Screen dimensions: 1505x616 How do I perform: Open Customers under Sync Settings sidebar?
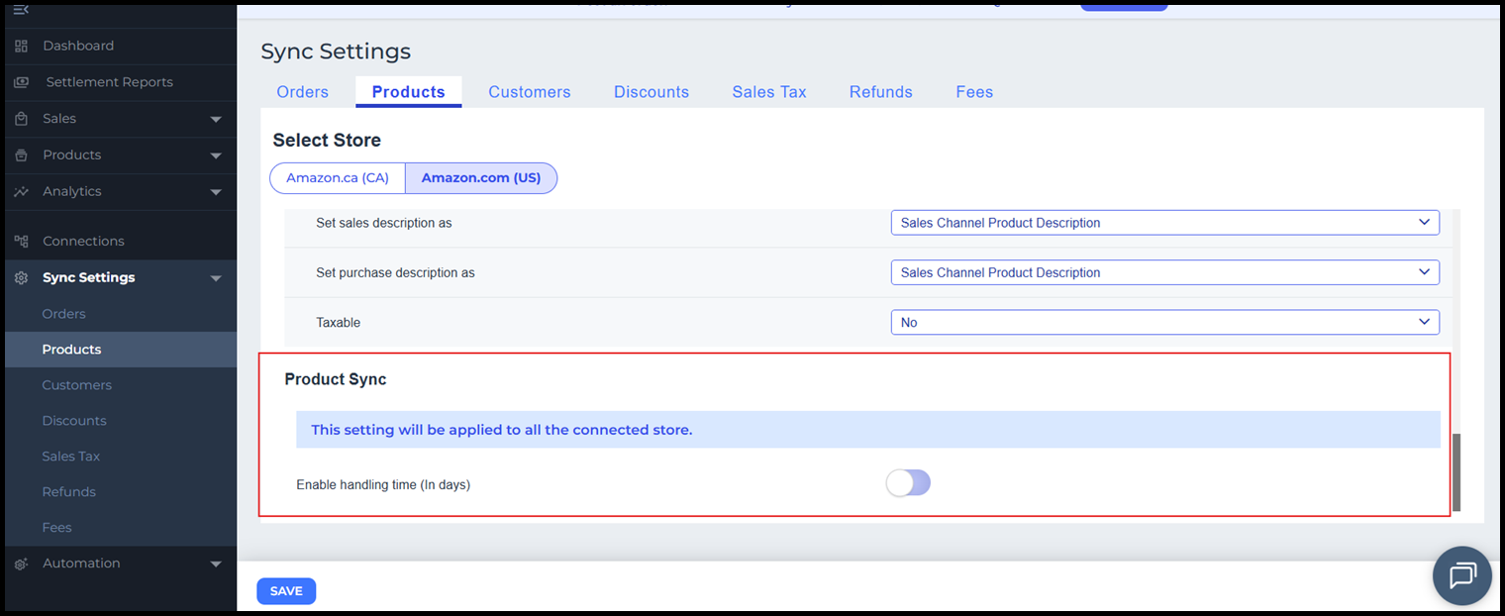(76, 385)
